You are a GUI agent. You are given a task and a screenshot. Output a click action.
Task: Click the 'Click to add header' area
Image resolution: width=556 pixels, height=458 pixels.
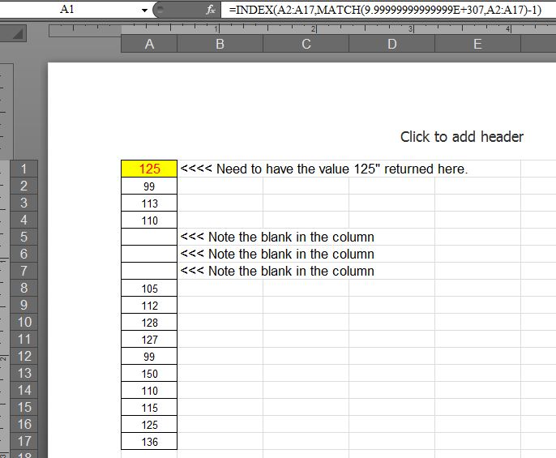pos(461,137)
